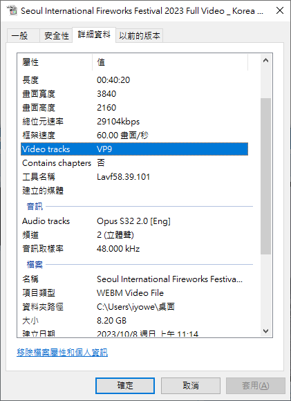
Task: Click the scrollbar up arrow
Action: pyautogui.click(x=265, y=60)
